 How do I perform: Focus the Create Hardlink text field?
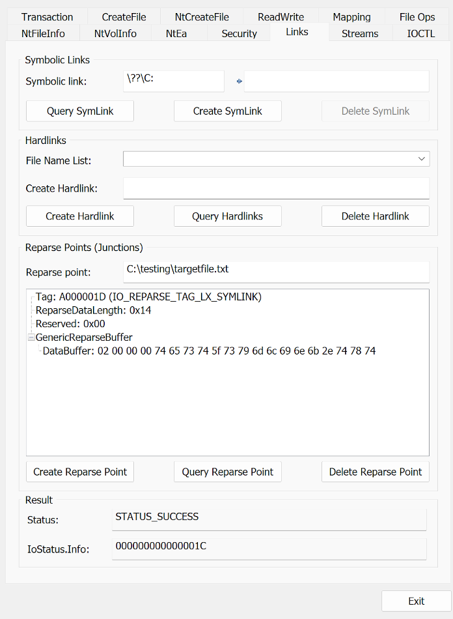coord(276,188)
